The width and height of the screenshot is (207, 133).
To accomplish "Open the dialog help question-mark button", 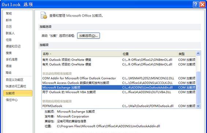I will 196,5.
